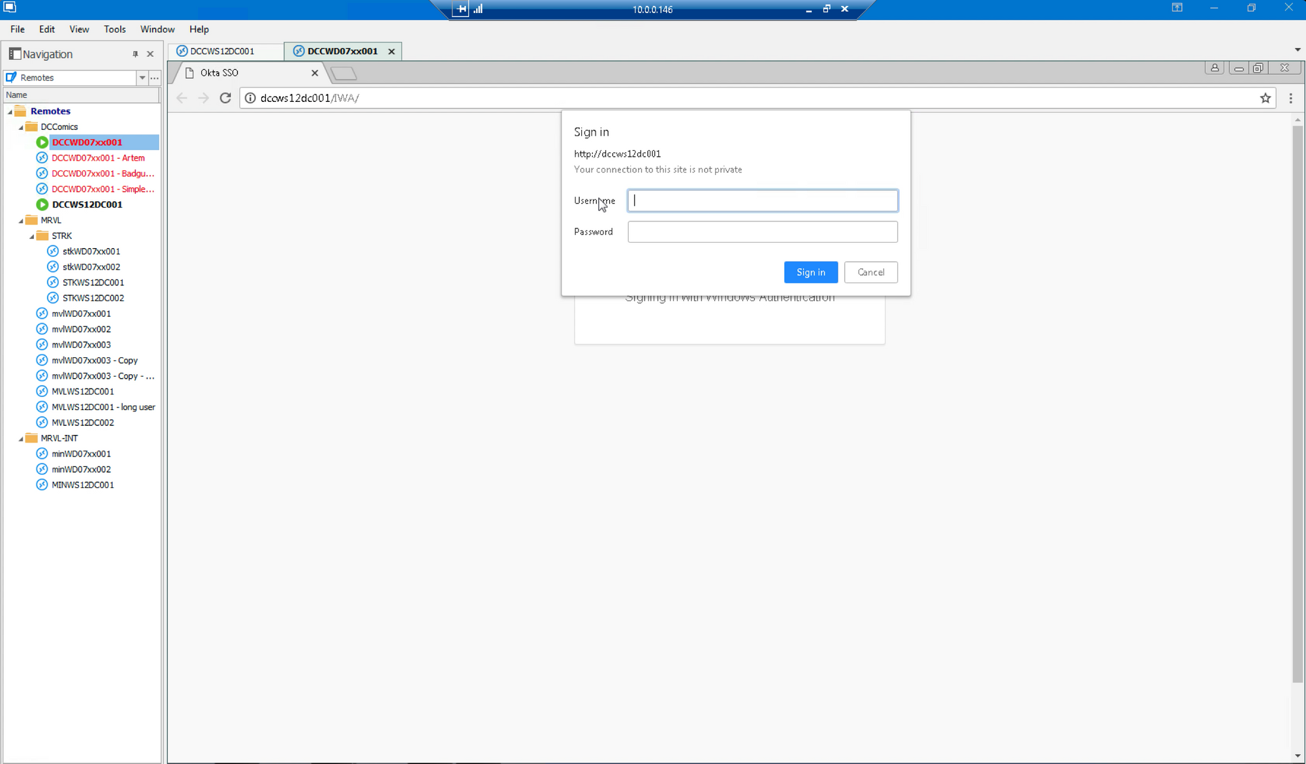
Task: Collapse the DCComics folder
Action: coord(21,127)
